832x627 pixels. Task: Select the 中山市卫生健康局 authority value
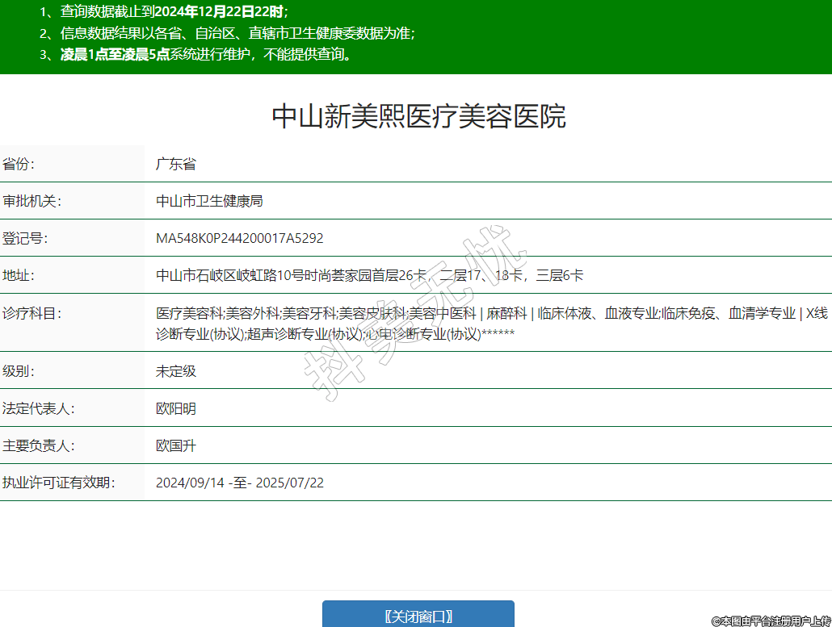click(209, 201)
